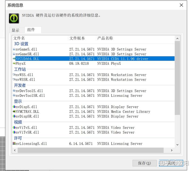Click the 显示 group heading in list
This screenshot has width=194, height=171.
point(18,101)
